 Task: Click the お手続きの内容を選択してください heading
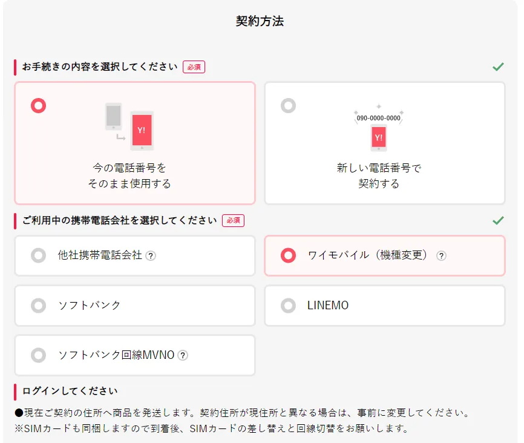[x=100, y=67]
